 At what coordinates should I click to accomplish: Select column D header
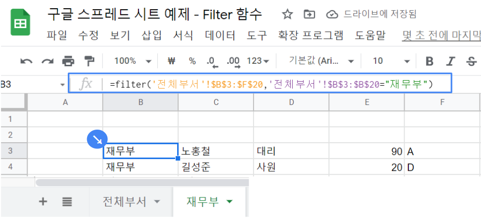coord(291,102)
